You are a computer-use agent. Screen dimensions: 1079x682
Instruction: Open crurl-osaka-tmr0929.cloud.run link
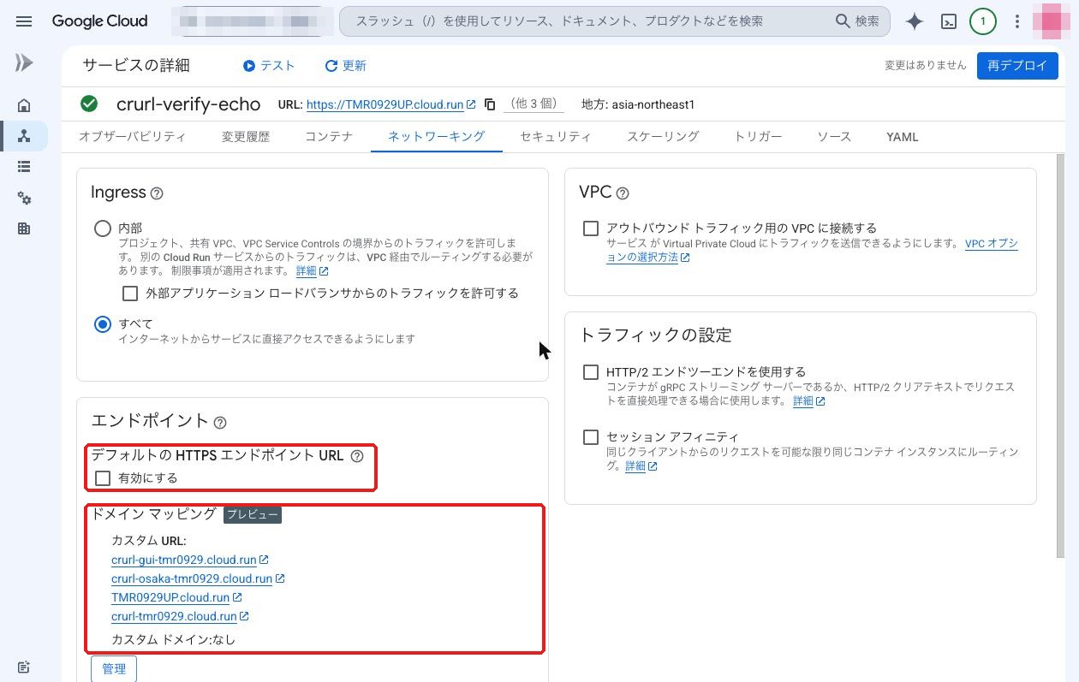point(192,578)
